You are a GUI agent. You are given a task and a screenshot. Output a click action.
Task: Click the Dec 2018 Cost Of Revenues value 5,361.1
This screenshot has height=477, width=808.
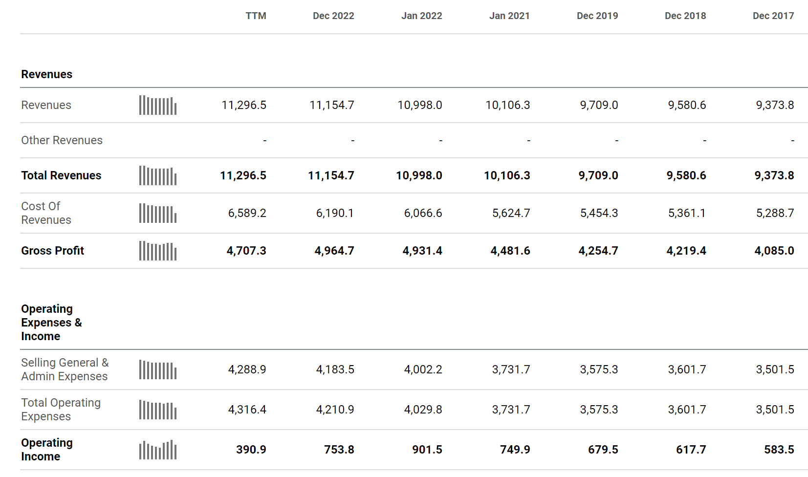686,214
